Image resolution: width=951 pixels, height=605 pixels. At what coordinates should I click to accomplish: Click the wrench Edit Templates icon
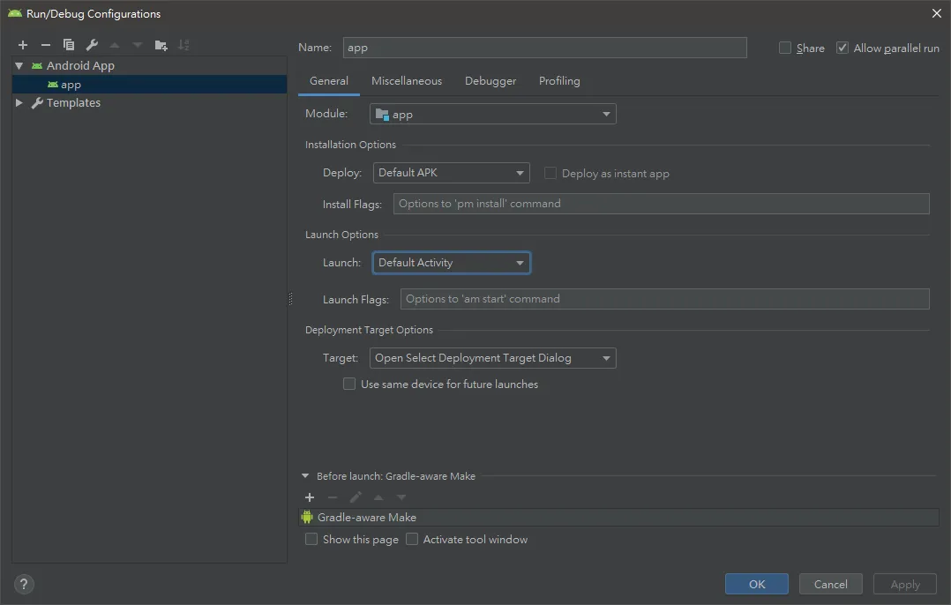pos(92,45)
